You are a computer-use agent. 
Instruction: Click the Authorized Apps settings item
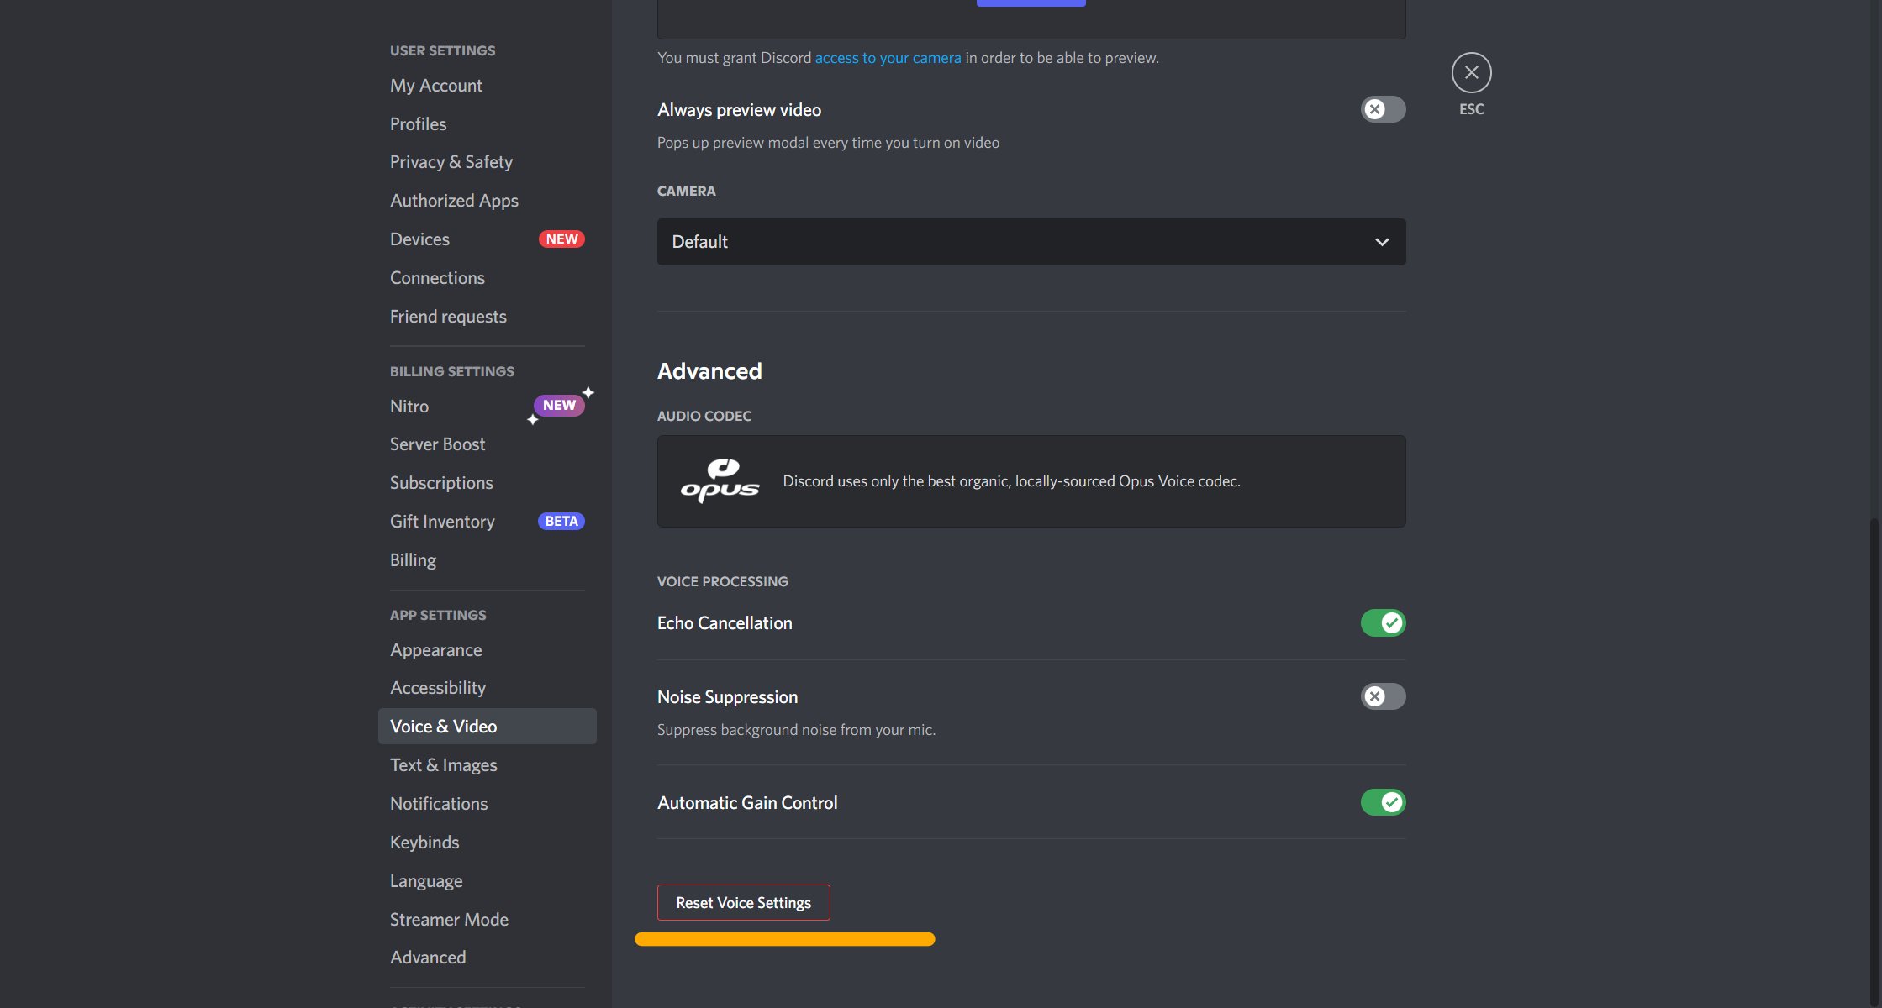pos(454,199)
